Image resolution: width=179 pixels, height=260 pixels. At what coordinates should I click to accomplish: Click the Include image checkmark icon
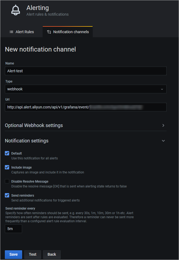pyautogui.click(x=7, y=167)
